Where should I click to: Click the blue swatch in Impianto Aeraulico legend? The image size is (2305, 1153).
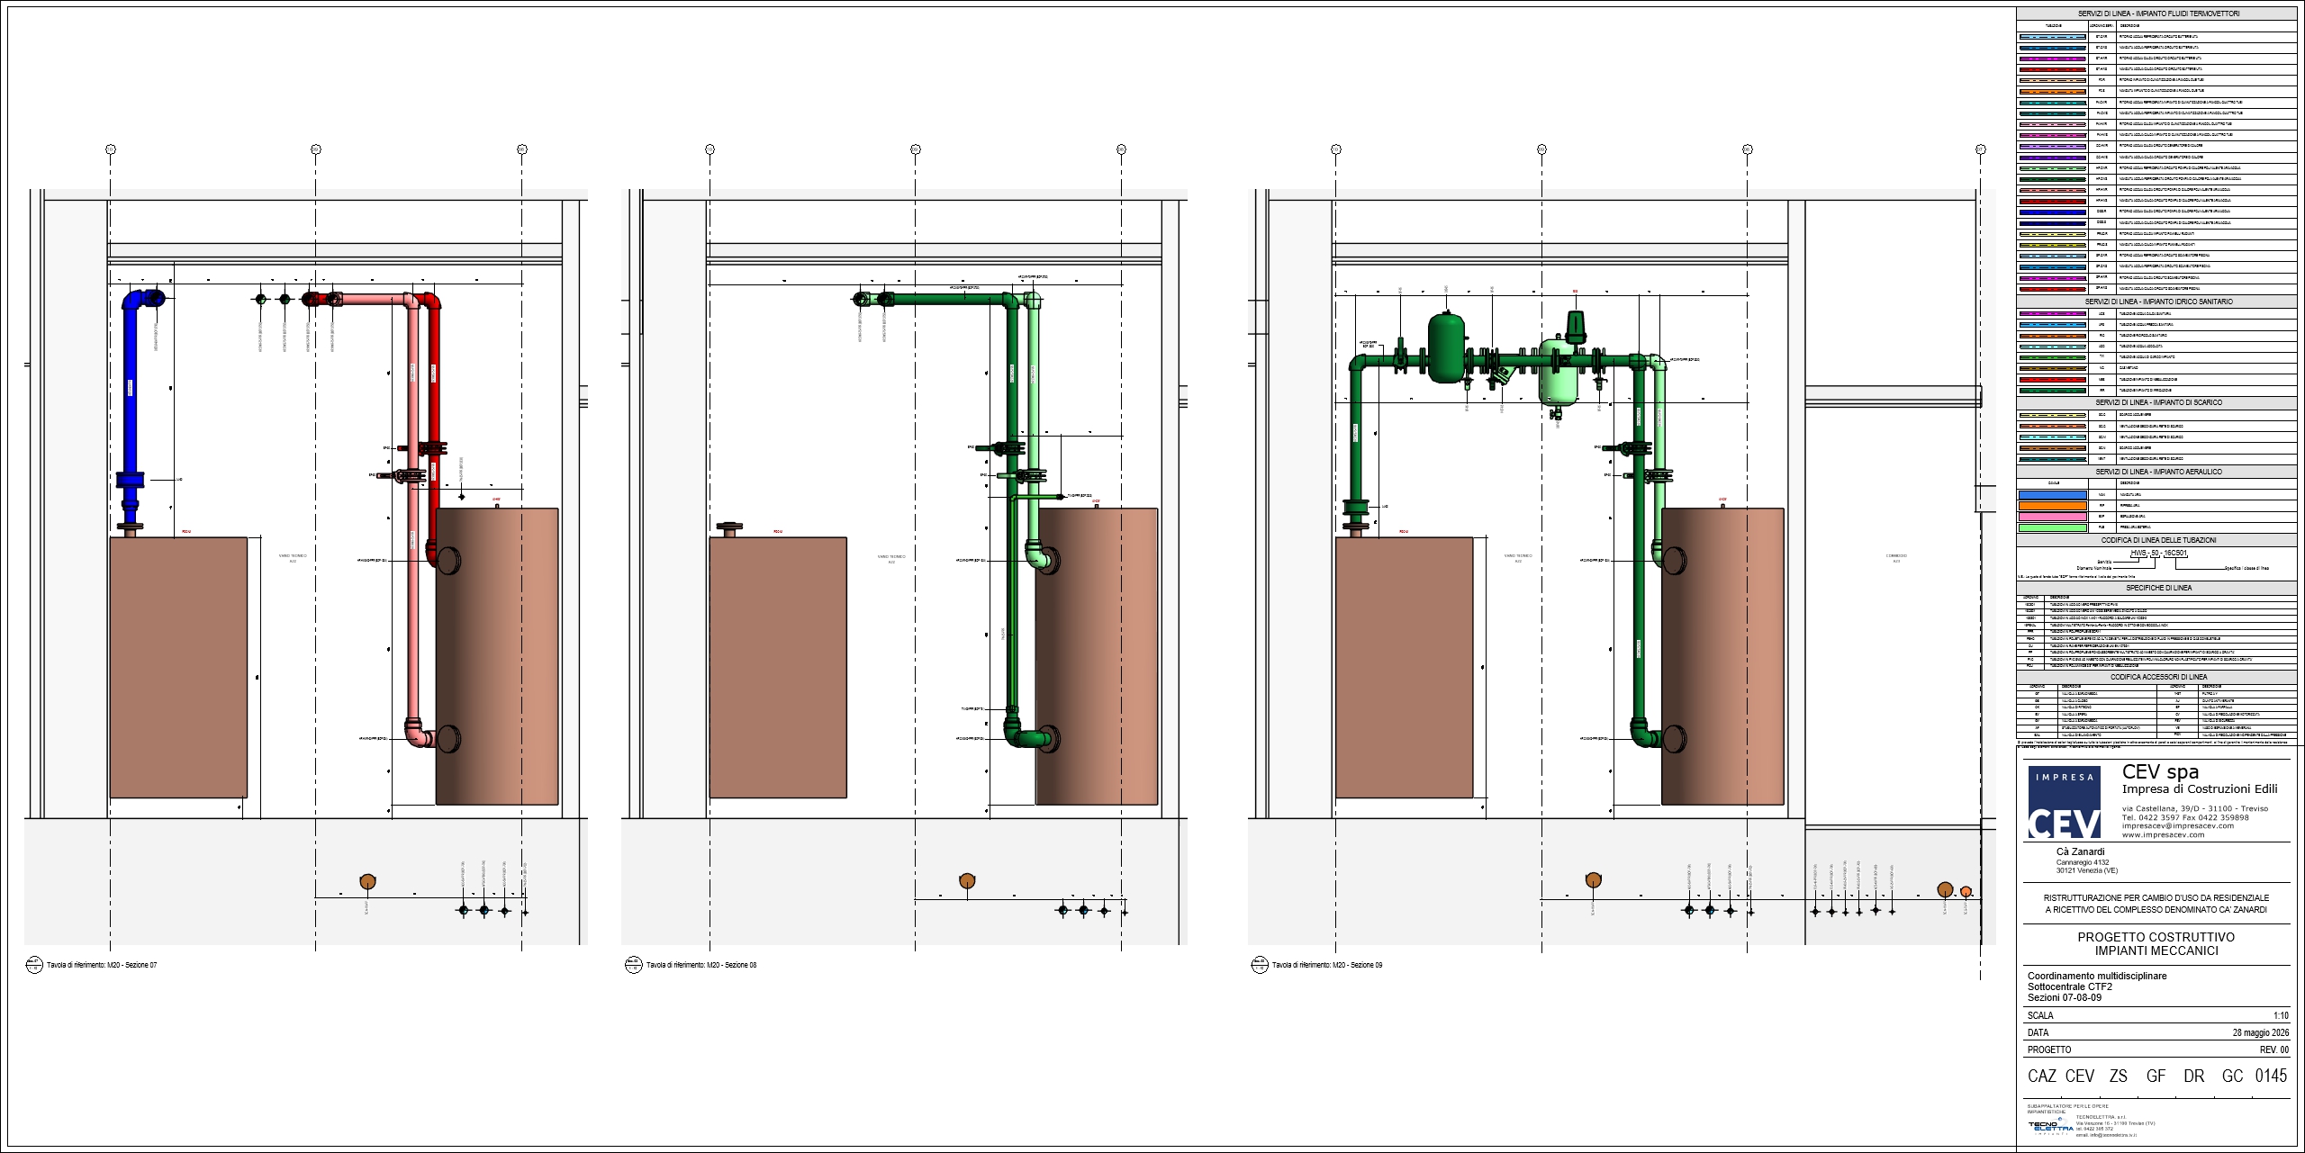point(2053,494)
